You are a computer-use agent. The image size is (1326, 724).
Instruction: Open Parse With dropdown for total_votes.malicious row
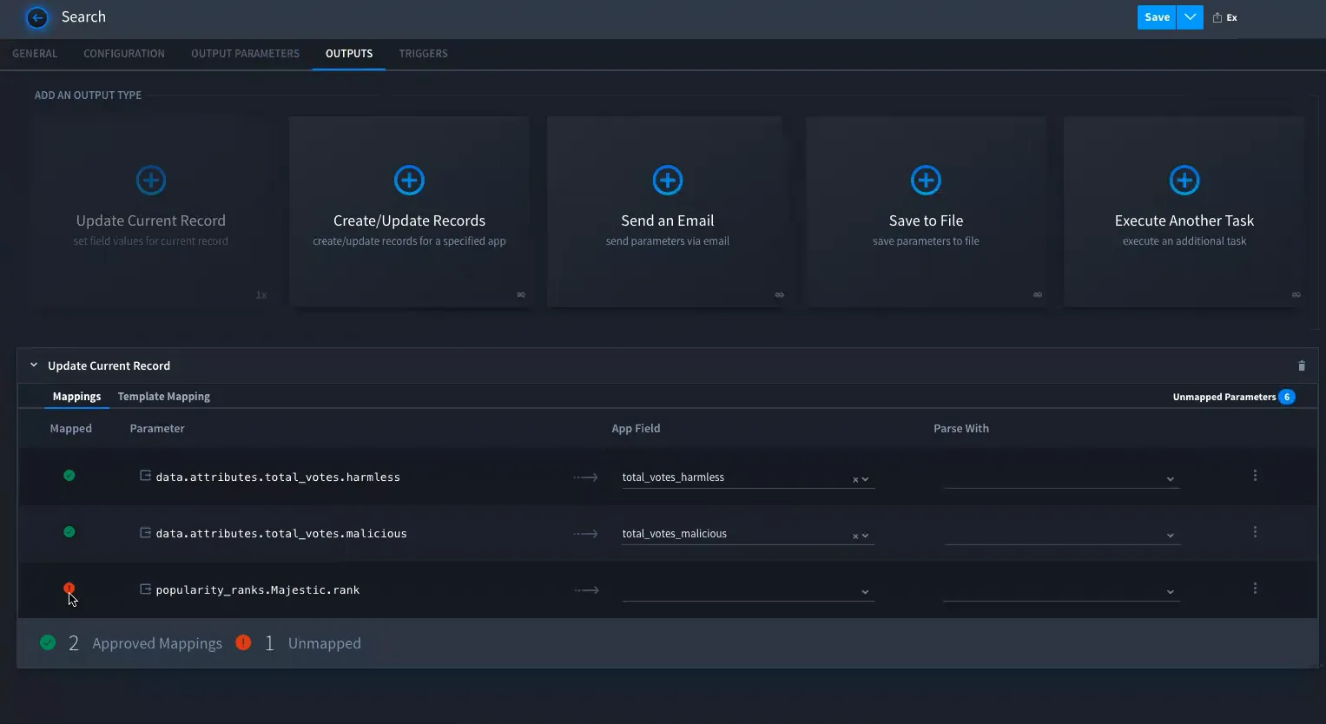(1062, 534)
